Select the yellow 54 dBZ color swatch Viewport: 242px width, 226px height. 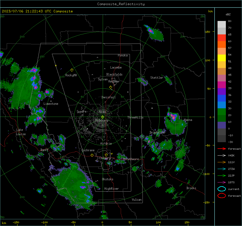222,58
